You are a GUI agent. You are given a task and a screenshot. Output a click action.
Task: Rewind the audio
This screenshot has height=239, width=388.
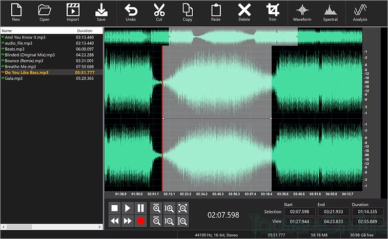click(115, 221)
